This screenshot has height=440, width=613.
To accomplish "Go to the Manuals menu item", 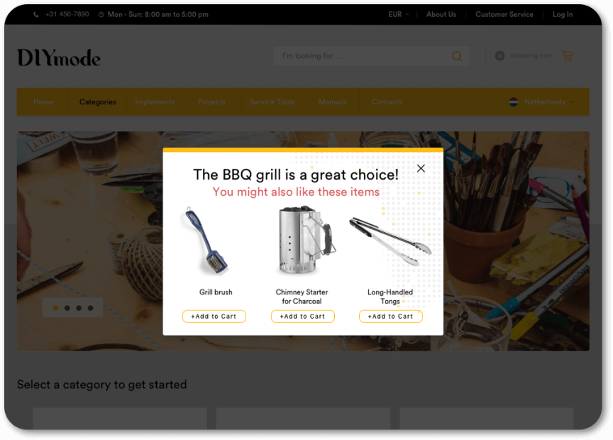I will point(333,102).
